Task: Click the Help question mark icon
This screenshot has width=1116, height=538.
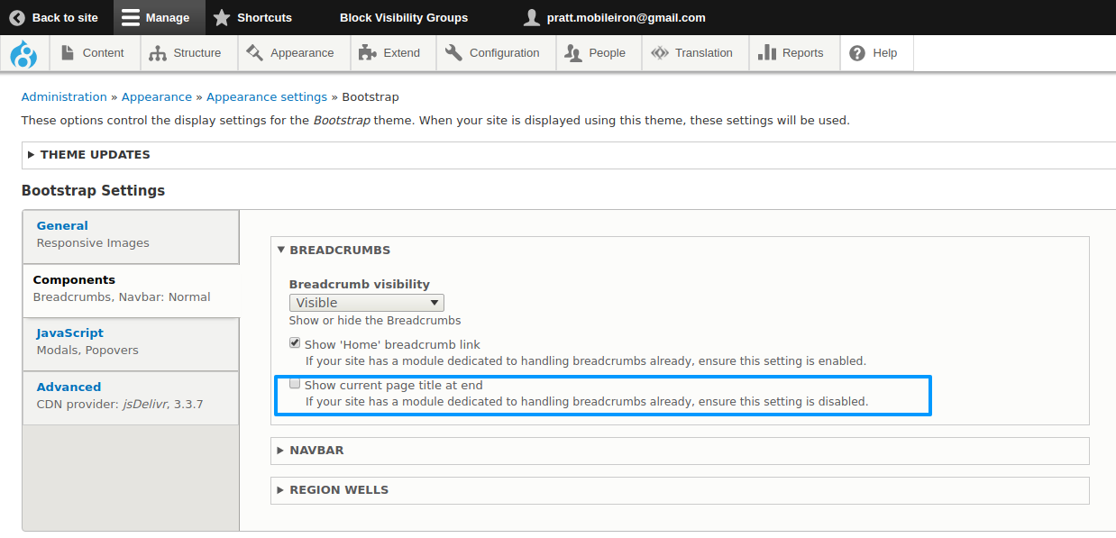Action: 857,53
